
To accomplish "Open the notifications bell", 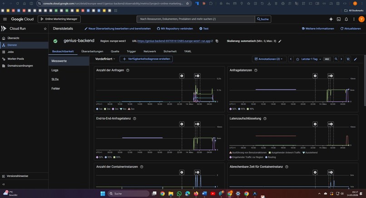I will [346, 19].
